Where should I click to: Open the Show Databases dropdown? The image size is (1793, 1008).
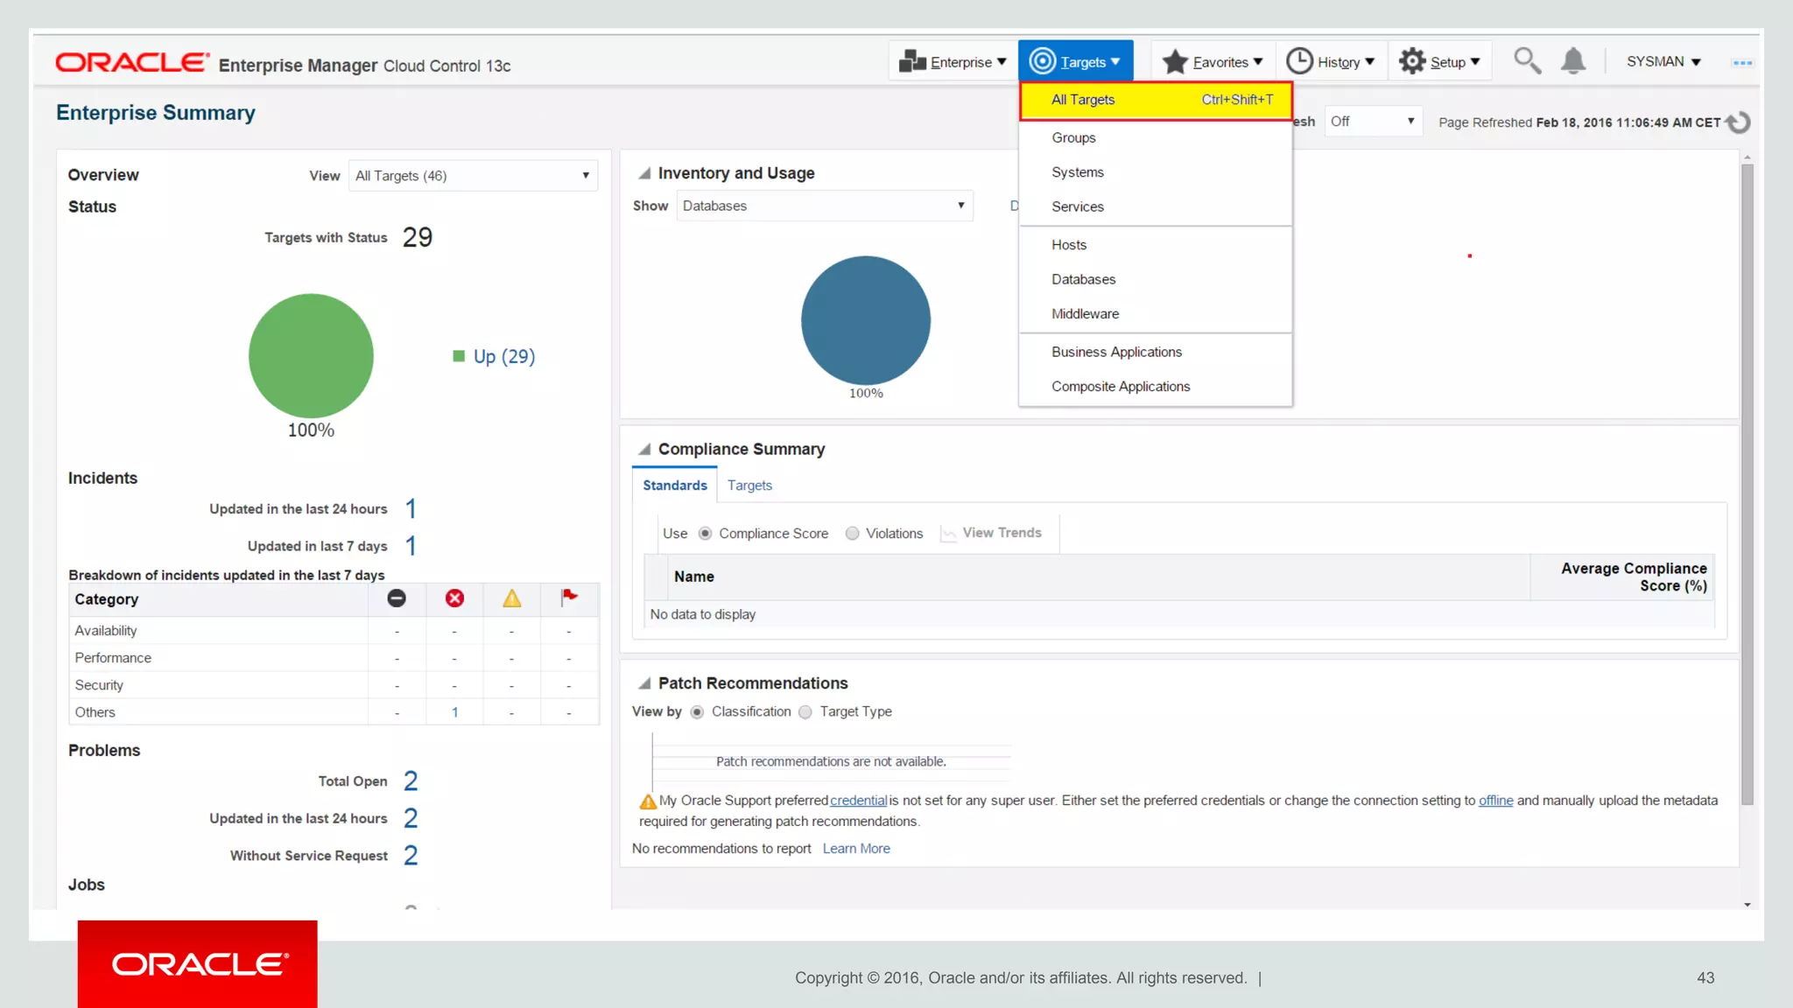pos(824,206)
